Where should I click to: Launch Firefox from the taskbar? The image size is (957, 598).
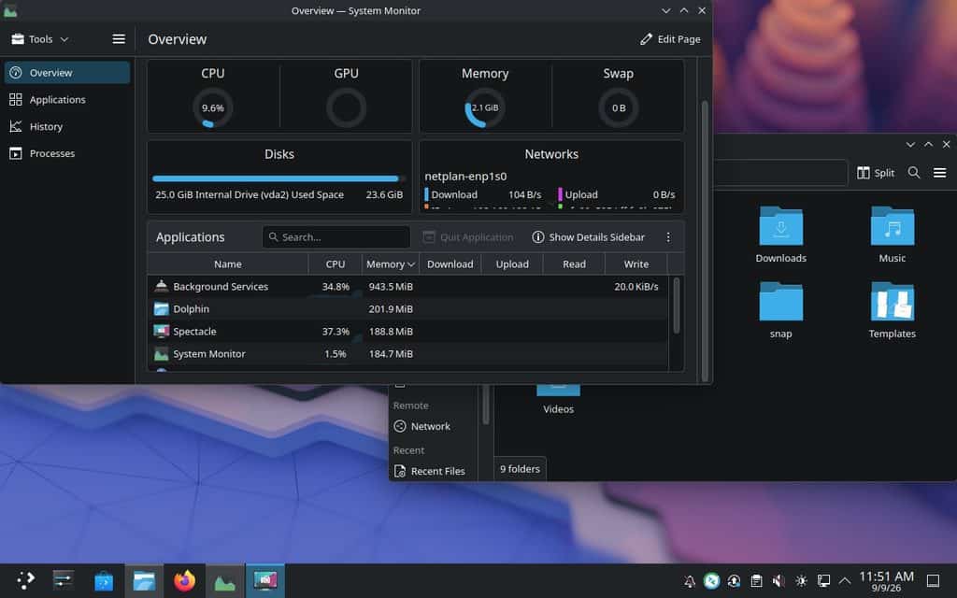click(184, 581)
